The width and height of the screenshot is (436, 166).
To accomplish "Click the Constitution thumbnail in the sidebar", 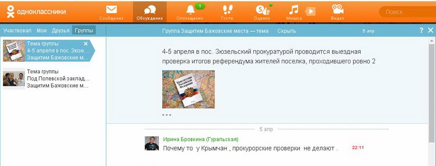I will [x=14, y=51].
